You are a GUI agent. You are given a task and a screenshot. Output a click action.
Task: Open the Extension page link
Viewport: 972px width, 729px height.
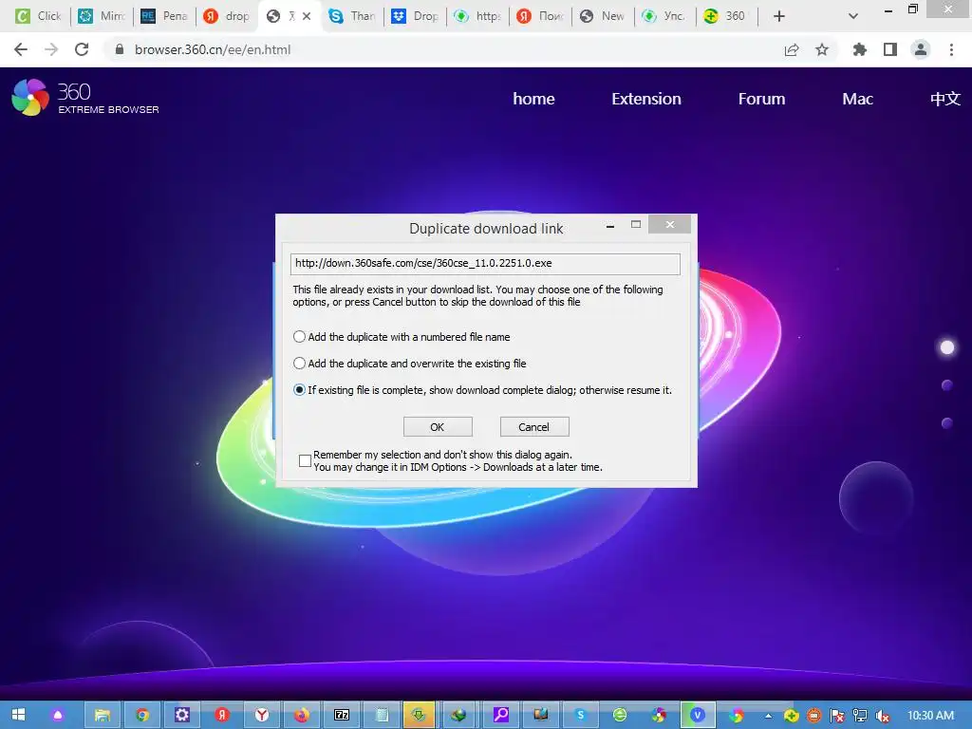click(x=645, y=99)
